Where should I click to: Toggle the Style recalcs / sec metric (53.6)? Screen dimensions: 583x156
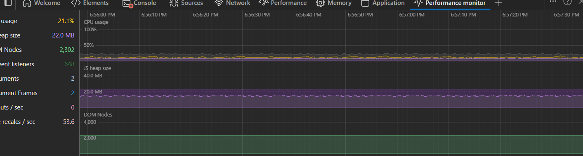click(38, 122)
